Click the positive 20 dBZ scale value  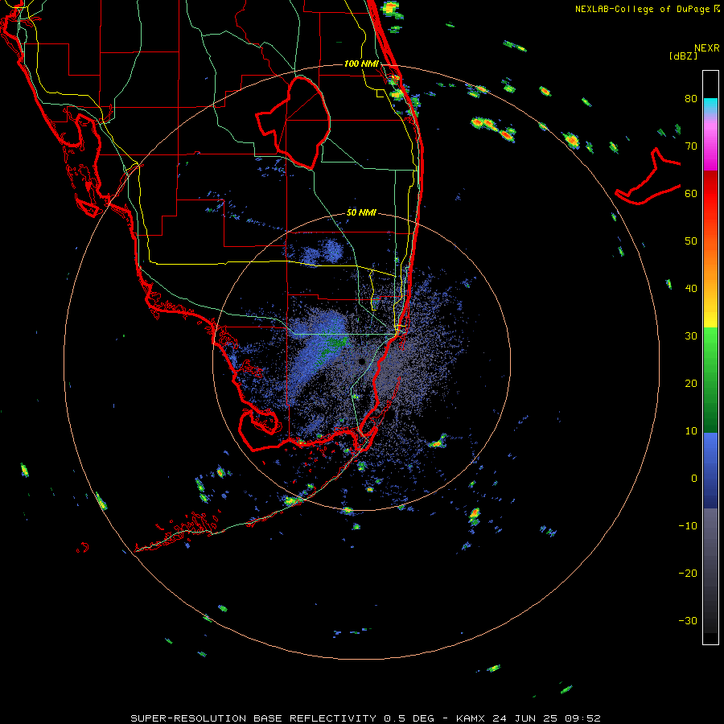click(x=691, y=384)
